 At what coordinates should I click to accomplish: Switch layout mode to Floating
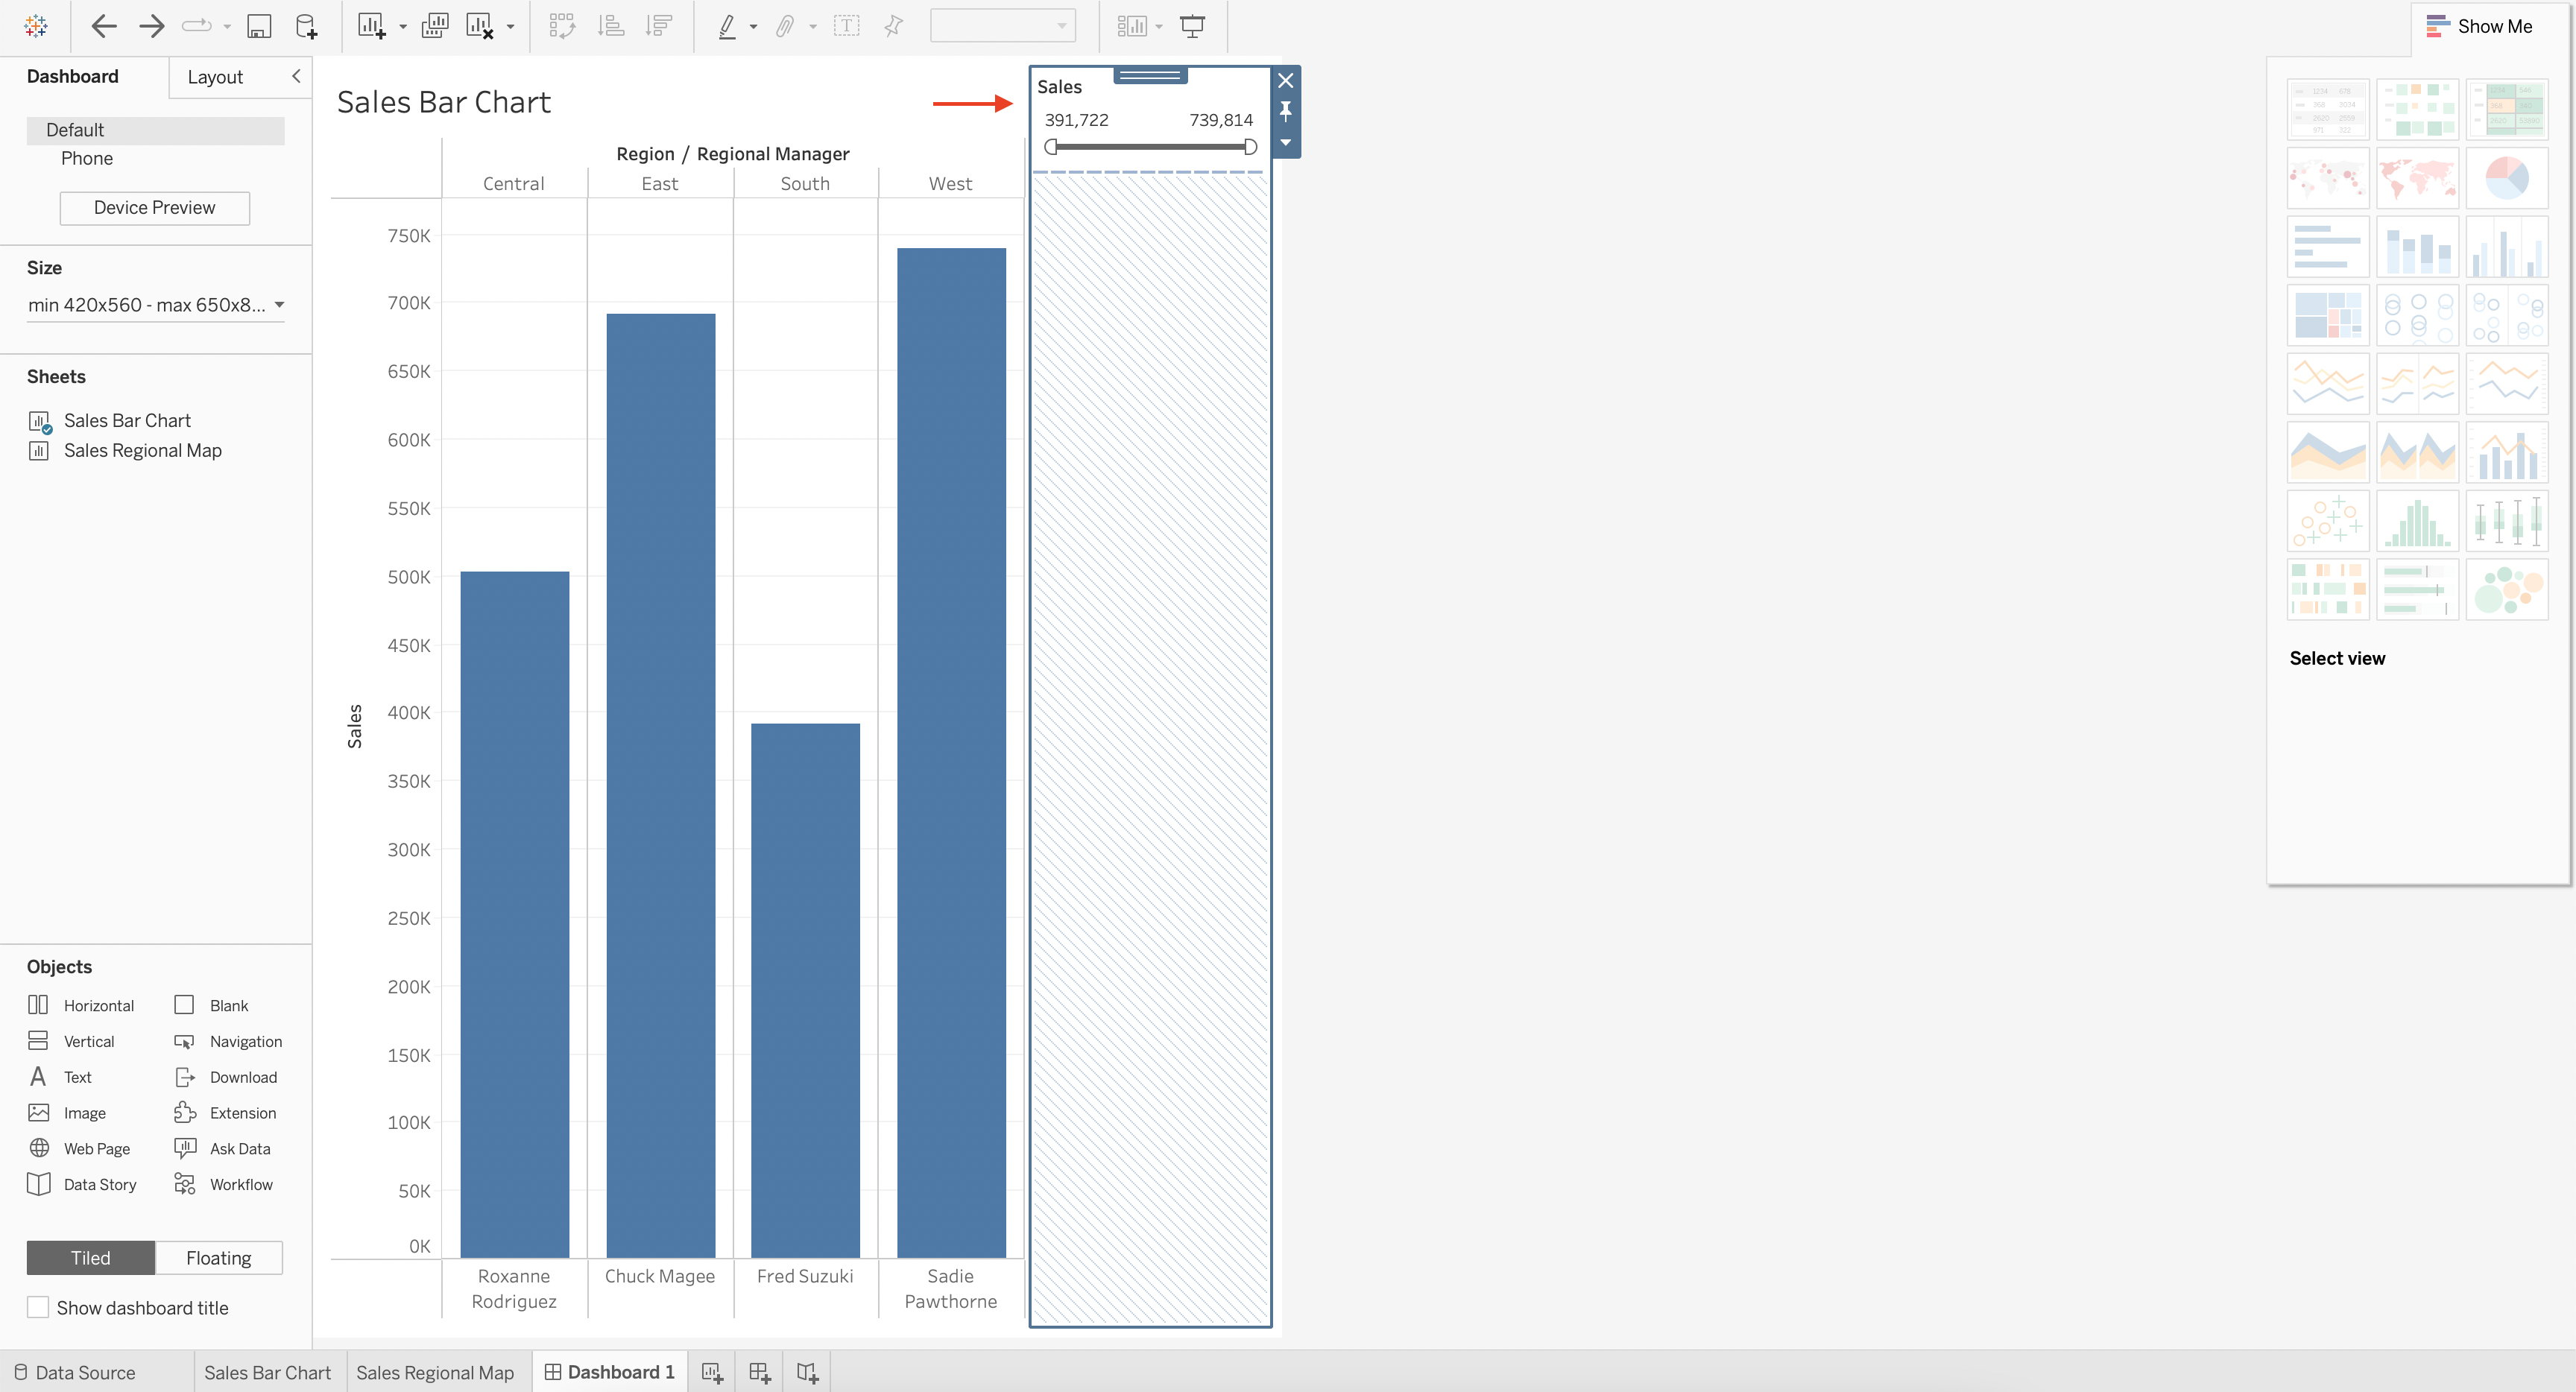click(218, 1257)
